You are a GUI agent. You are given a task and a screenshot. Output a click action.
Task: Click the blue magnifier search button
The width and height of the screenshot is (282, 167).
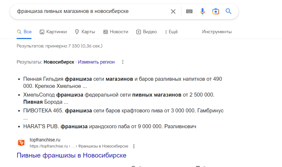pos(228,11)
